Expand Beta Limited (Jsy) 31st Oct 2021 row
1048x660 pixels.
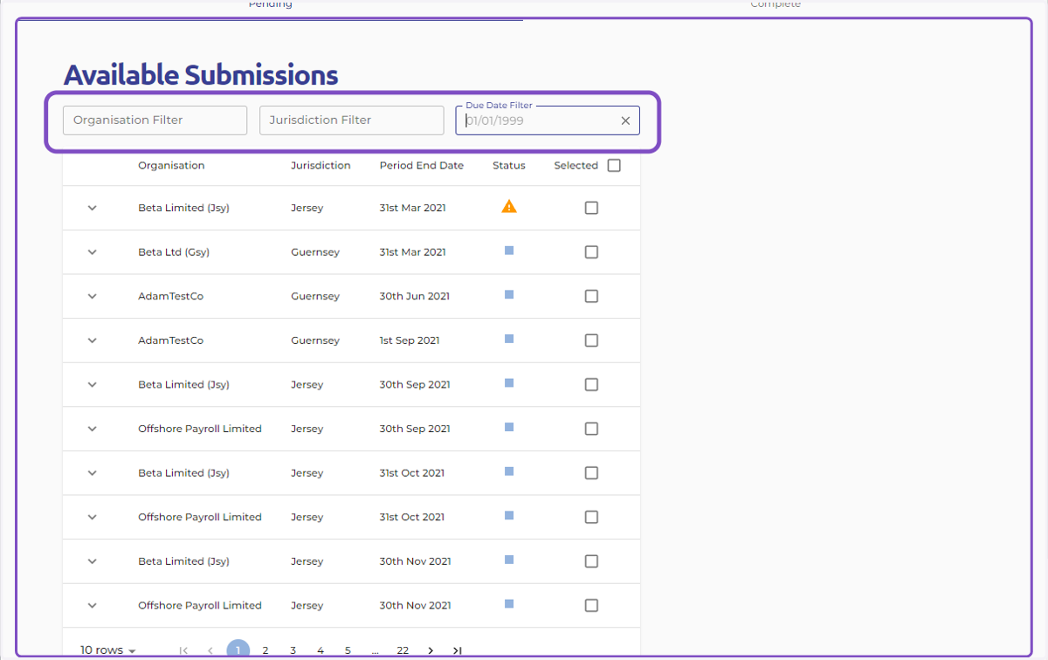pos(92,472)
